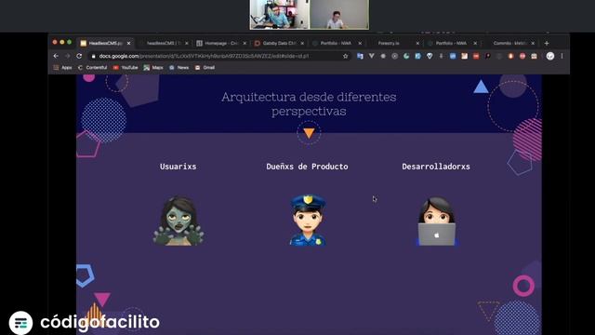Bookmark this page with the star icon
This screenshot has width=595, height=335.
coord(345,56)
